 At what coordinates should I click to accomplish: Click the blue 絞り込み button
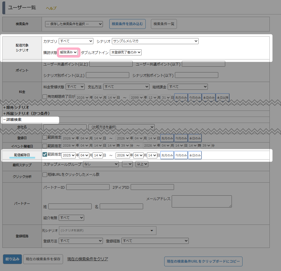click(x=12, y=259)
